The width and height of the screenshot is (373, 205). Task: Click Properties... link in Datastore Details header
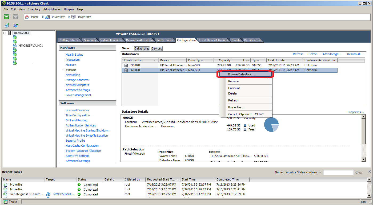[356, 112]
